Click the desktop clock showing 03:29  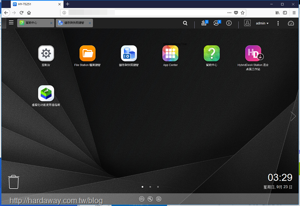pyautogui.click(x=280, y=177)
